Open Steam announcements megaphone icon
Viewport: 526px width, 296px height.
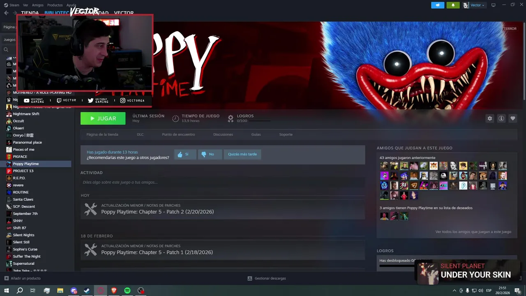pos(438,5)
